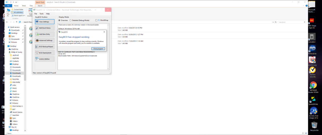Open the View Settings toolbox page
This screenshot has width=322, height=135.
pos(45,22)
